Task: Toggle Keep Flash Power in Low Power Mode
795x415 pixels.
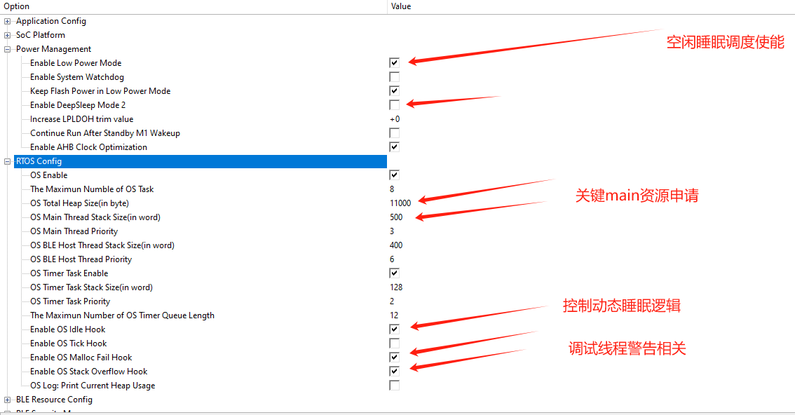Action: click(394, 91)
